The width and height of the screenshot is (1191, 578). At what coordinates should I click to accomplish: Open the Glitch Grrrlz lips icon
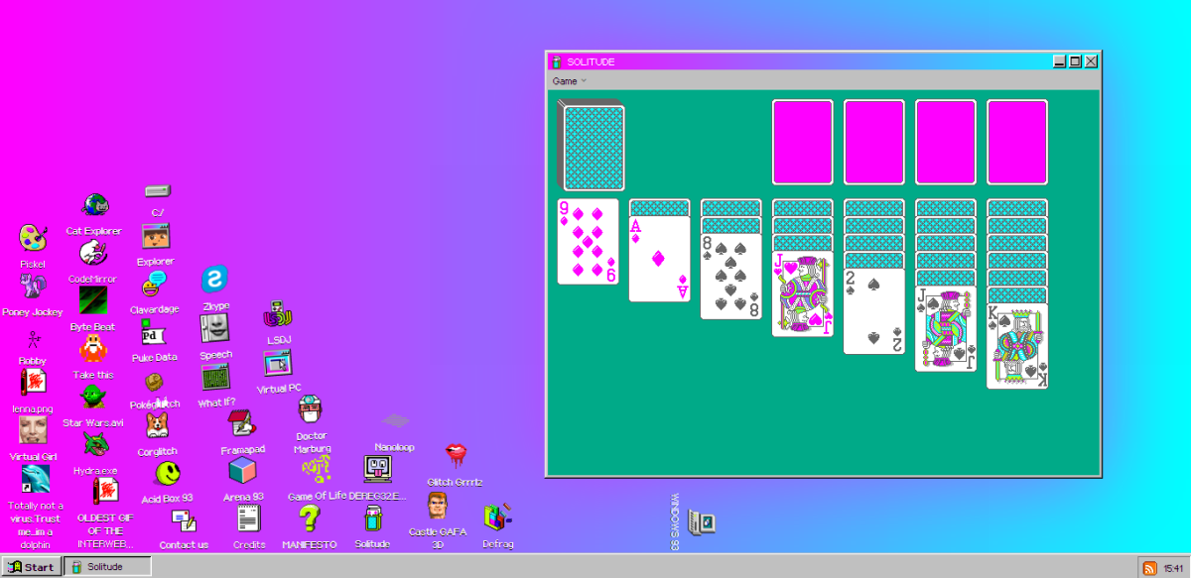455,456
